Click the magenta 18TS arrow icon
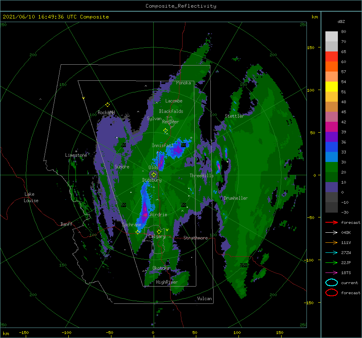362x338 pixels. 331,272
